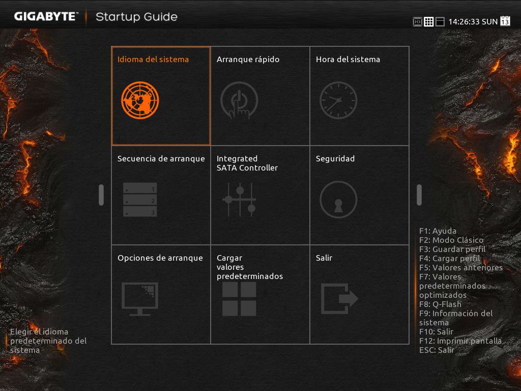The width and height of the screenshot is (521, 391).
Task: Click the keyhole lock Seguridad icon
Action: click(x=338, y=200)
